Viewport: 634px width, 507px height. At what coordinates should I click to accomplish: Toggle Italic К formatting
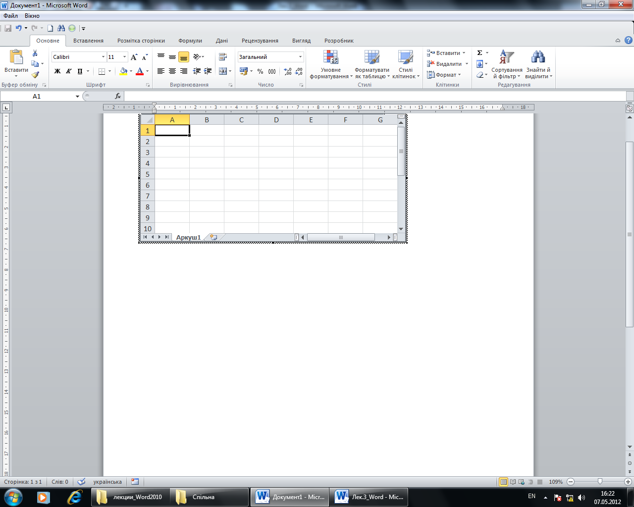(68, 71)
